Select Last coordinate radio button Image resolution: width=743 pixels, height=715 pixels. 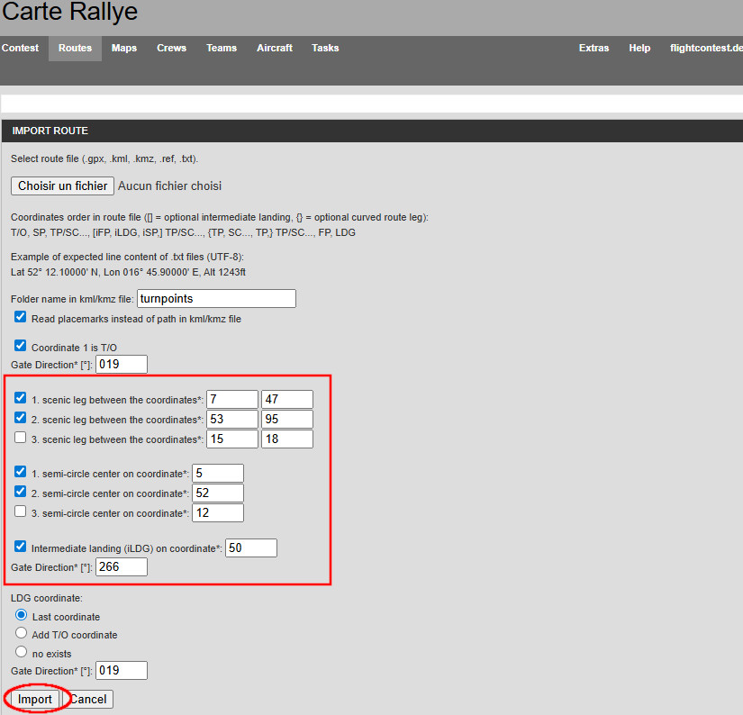(x=22, y=616)
